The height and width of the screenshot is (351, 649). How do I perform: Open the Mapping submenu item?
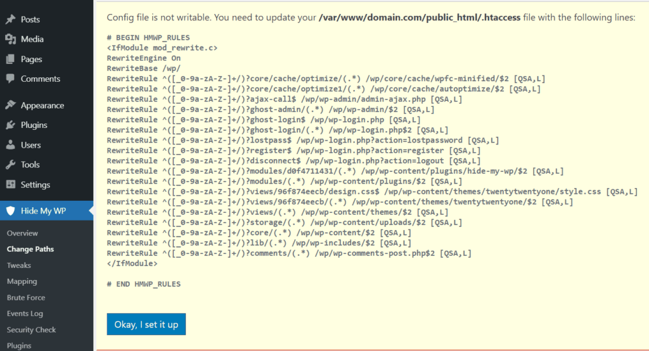(22, 281)
